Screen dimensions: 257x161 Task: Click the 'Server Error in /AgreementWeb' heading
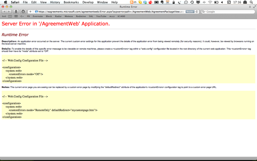click(x=56, y=24)
